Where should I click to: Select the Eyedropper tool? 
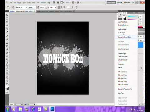click(x=7, y=32)
